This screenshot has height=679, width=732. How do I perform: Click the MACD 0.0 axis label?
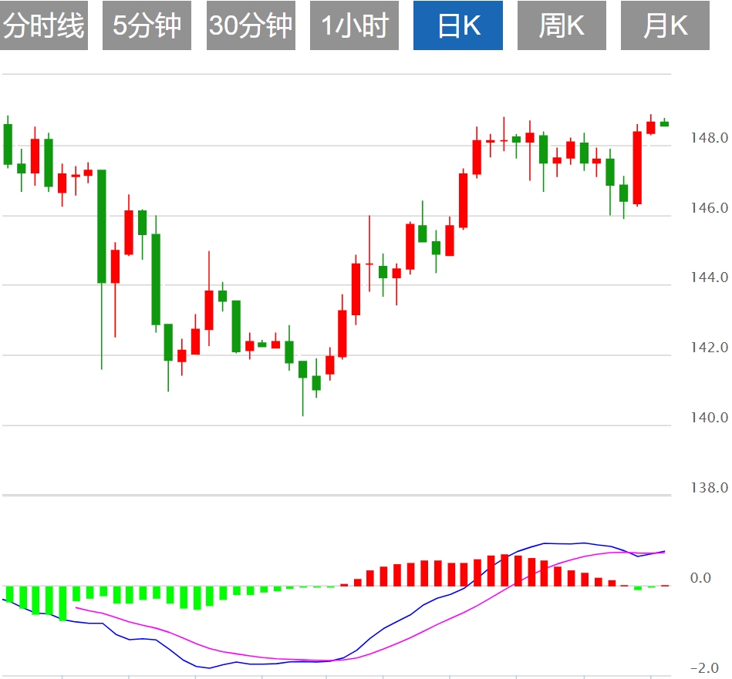[x=700, y=578]
